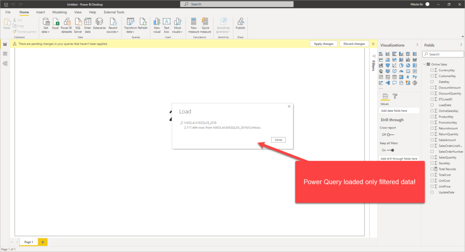This screenshot has height=252, width=465.
Task: Insert a Text box
Action: (x=166, y=25)
